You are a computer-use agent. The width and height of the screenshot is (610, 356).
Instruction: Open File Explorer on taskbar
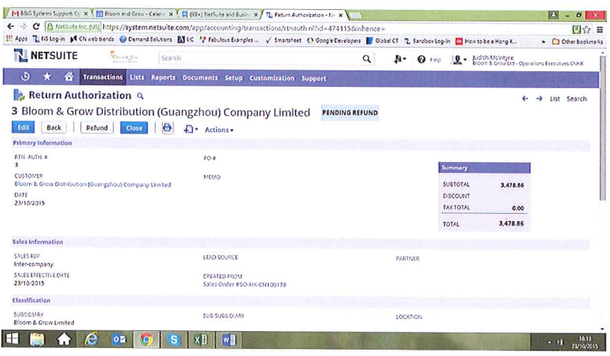point(37,340)
